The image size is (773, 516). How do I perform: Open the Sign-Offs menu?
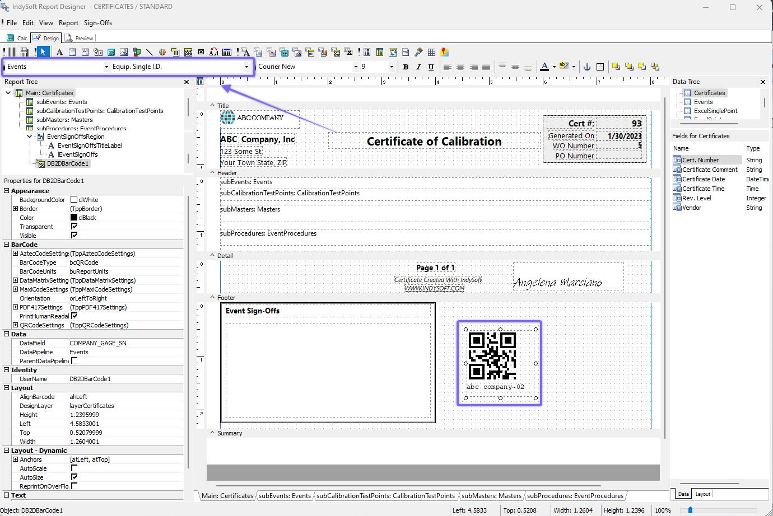point(98,23)
